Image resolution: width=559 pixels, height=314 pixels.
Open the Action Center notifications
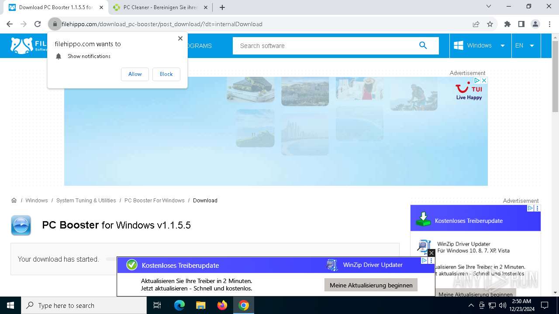click(x=545, y=305)
